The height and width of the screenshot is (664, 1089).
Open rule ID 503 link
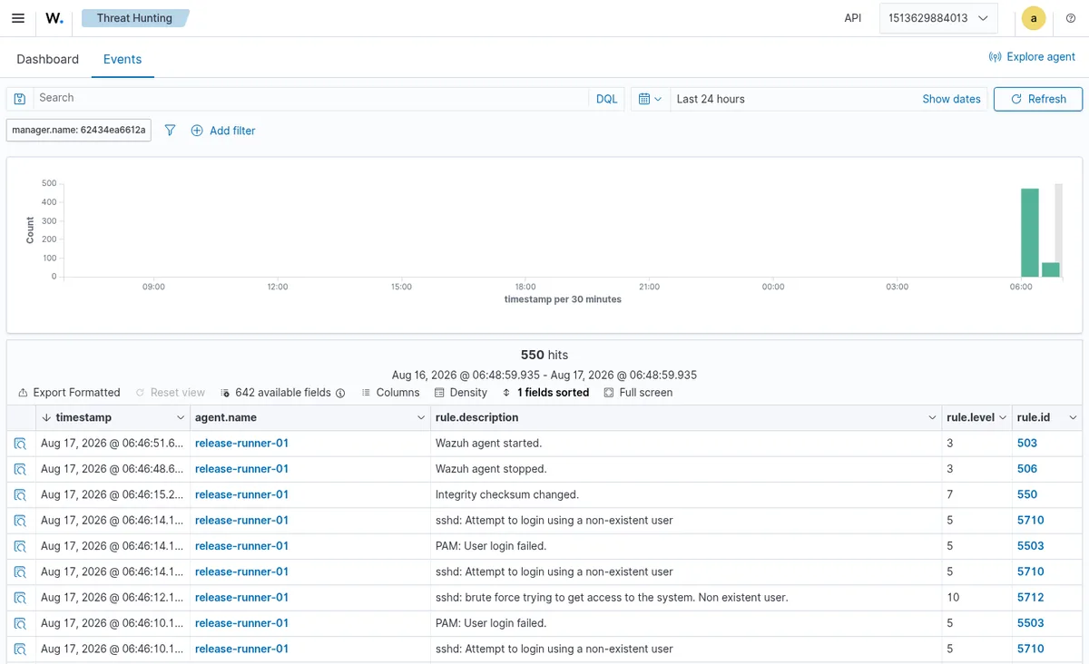1027,444
